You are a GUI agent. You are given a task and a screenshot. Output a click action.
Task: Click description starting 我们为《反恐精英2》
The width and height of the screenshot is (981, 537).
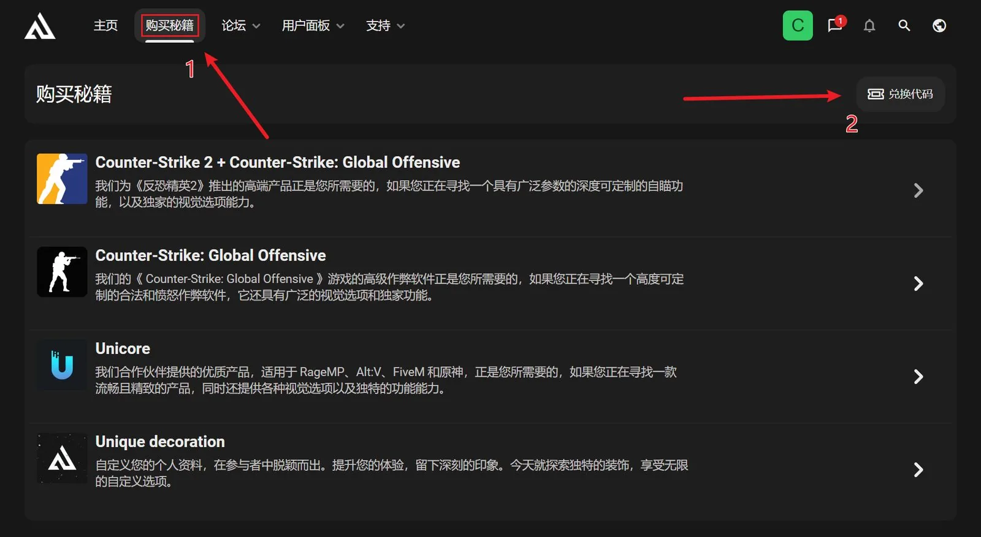(x=389, y=194)
